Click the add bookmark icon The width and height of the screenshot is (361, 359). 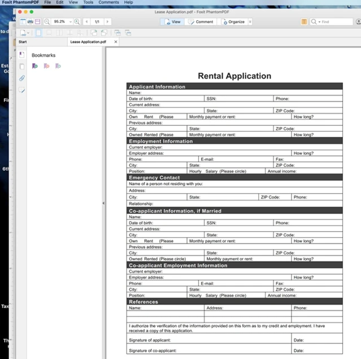pos(35,66)
